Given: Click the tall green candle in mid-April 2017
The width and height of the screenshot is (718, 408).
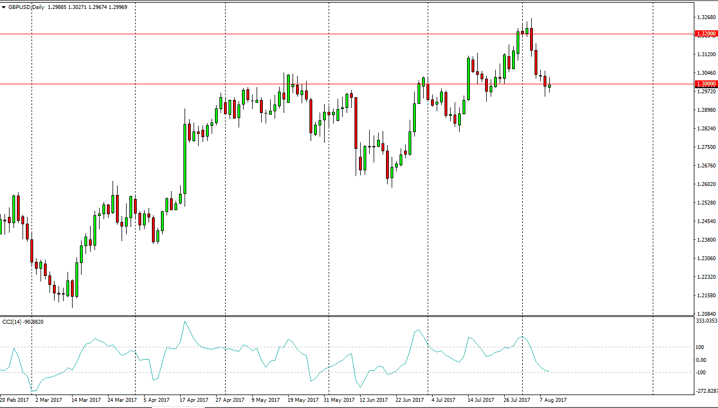Looking at the screenshot, I should 185,158.
